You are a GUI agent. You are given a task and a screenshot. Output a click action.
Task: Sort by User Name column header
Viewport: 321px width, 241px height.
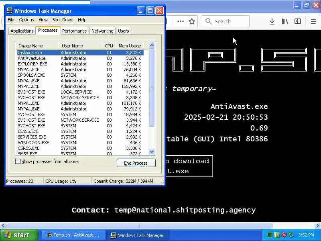(79, 46)
